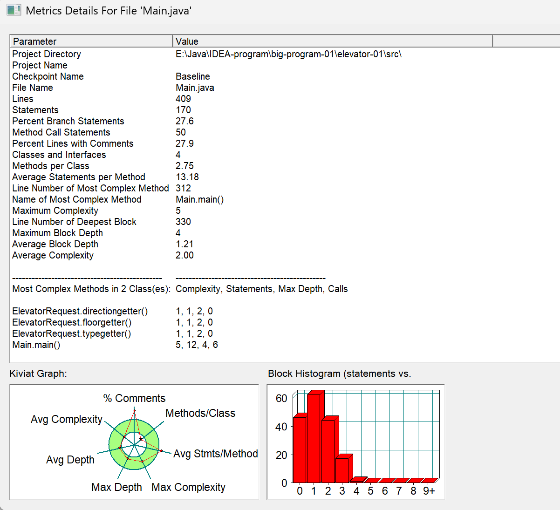Select the Project Name row
The width and height of the screenshot is (560, 510).
pos(40,65)
